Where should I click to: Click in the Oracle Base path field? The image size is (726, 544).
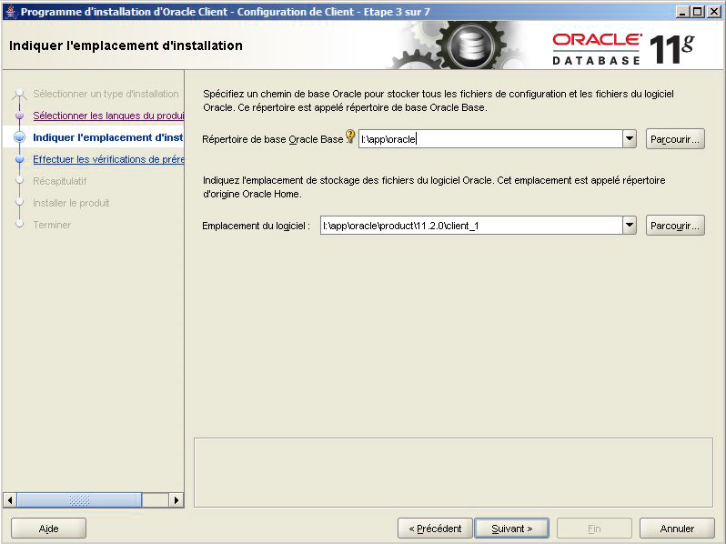click(x=490, y=139)
